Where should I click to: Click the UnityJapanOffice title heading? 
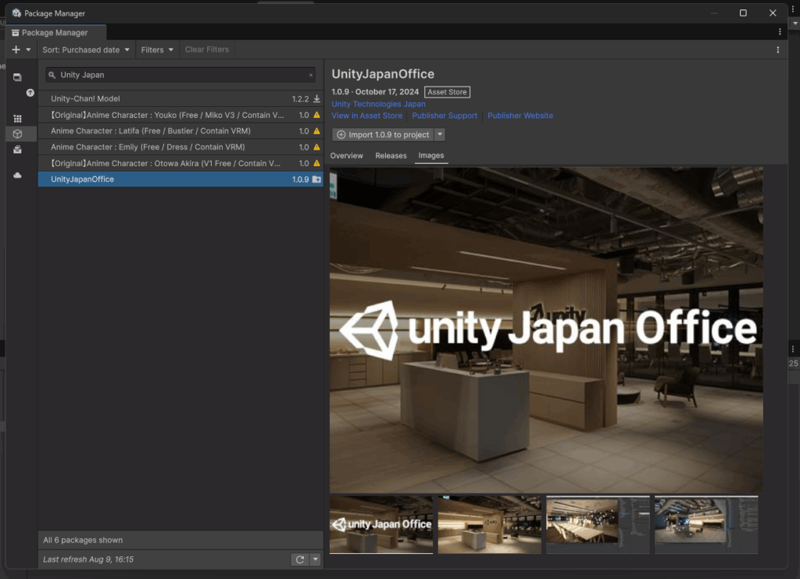(383, 74)
